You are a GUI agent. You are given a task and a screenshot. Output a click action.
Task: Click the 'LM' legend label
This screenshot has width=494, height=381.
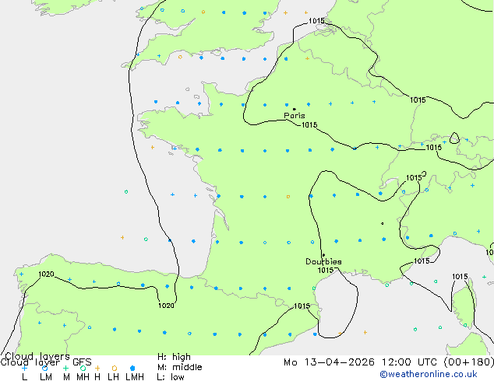(46, 377)
